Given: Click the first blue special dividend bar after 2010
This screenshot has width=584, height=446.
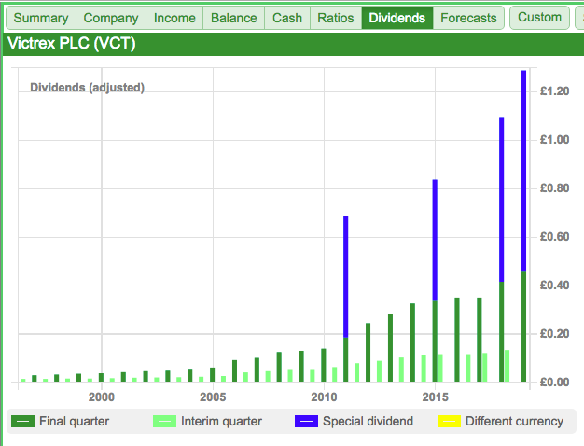Looking at the screenshot, I should [x=345, y=277].
